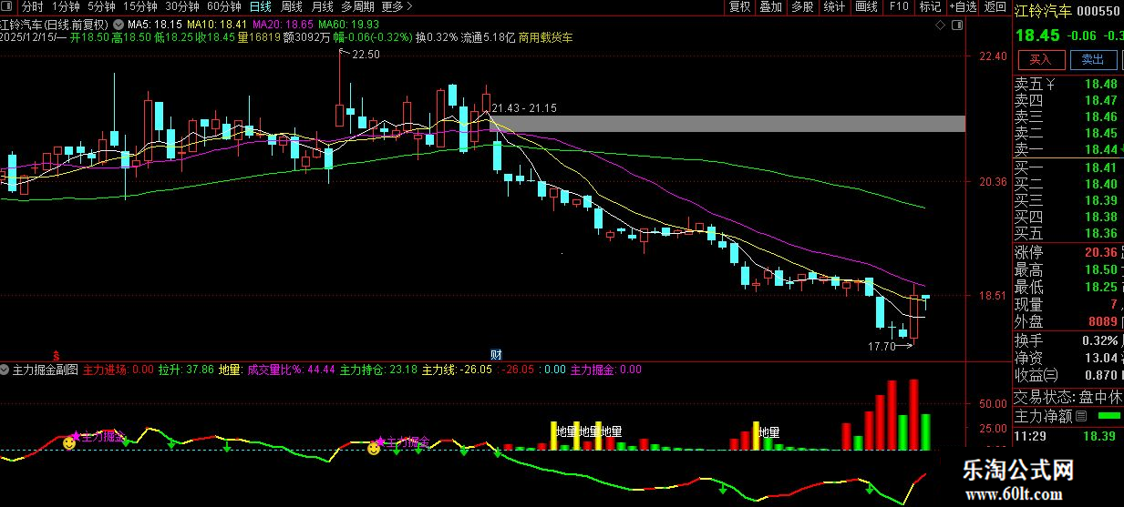1124x507 pixels.
Task: Open settings icon beside 主力掘金副图
Action: [5, 370]
